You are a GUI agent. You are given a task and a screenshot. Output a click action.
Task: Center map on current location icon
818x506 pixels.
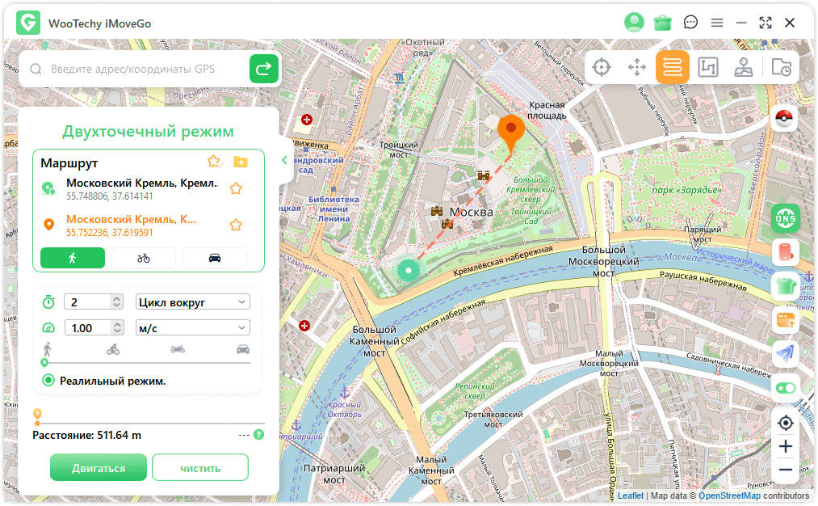coord(785,422)
